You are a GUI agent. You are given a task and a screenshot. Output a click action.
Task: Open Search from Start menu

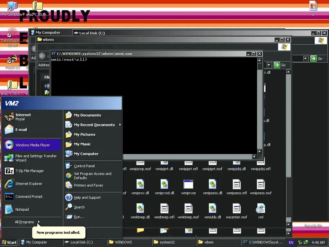pyautogui.click(x=93, y=207)
